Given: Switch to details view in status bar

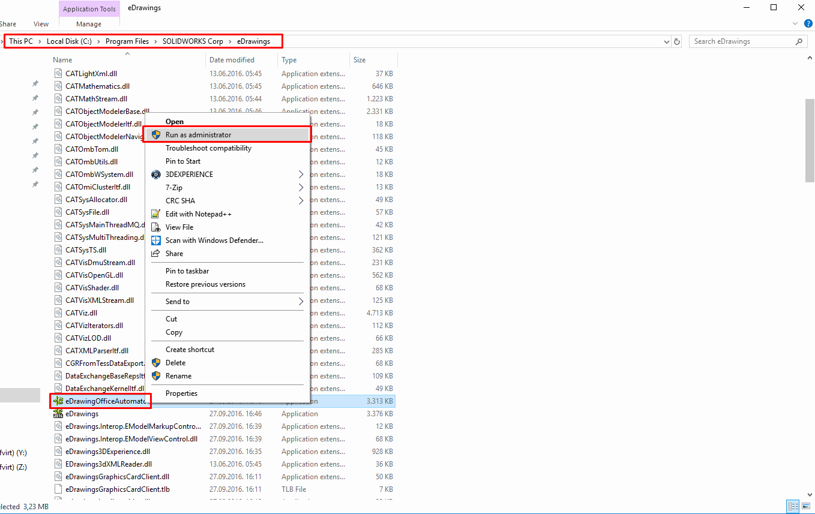Looking at the screenshot, I should point(793,507).
